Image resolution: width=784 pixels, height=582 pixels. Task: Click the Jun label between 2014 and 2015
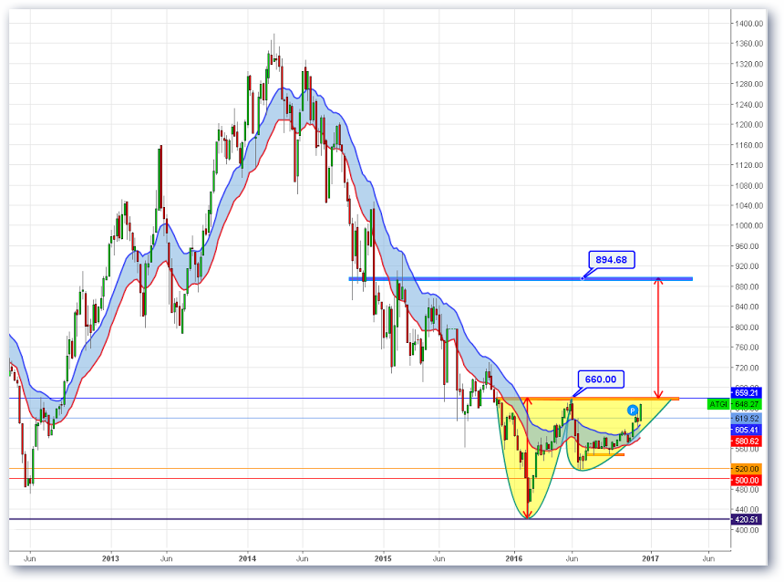click(302, 558)
